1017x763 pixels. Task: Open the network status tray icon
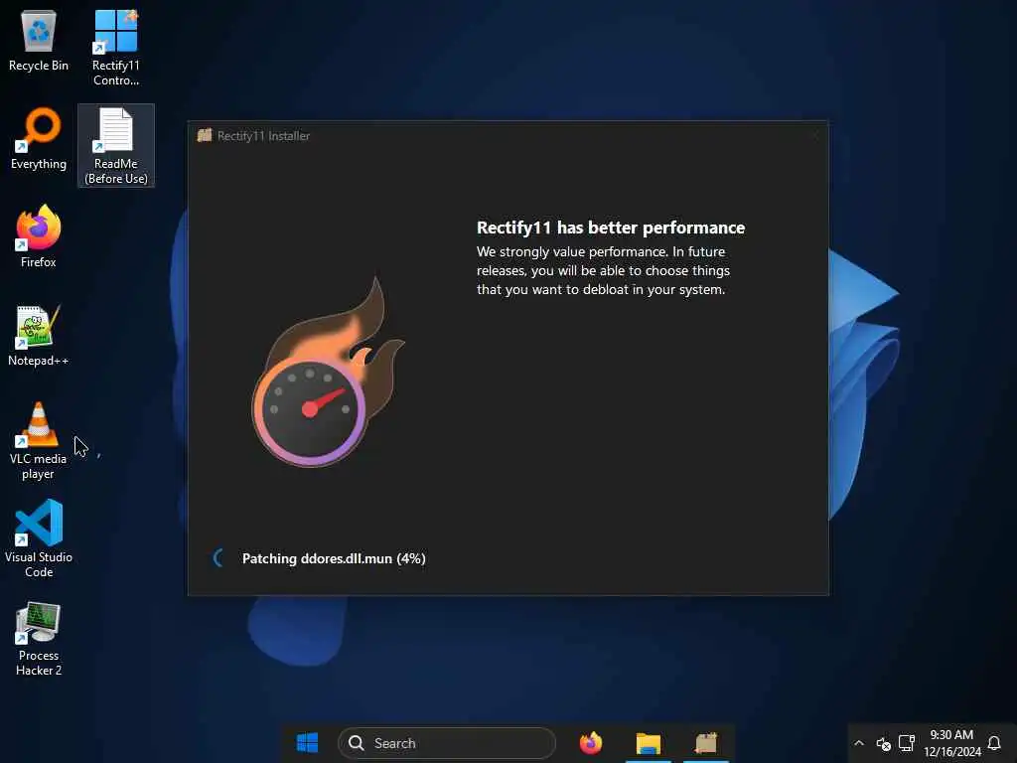pos(906,743)
